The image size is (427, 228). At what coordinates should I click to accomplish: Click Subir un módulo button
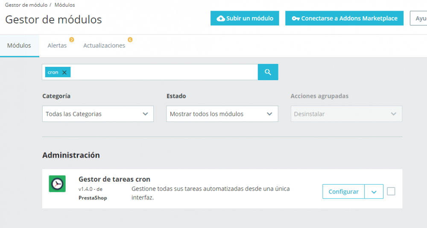245,18
